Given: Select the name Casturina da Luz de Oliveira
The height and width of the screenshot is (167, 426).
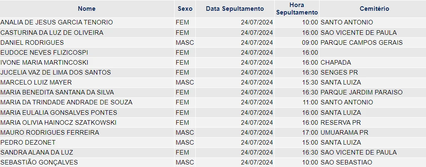Looking at the screenshot, I should click(x=52, y=32).
